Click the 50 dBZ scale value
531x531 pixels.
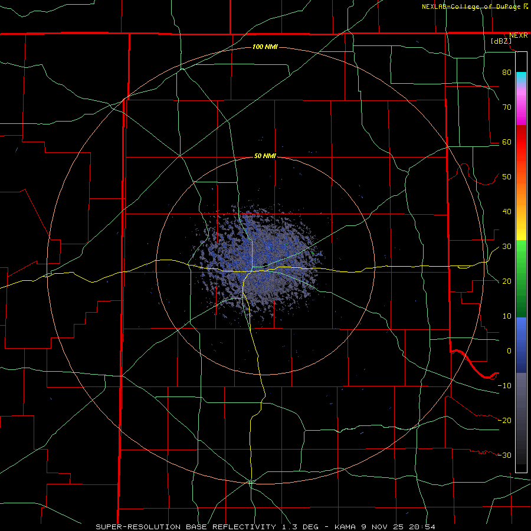(x=507, y=177)
